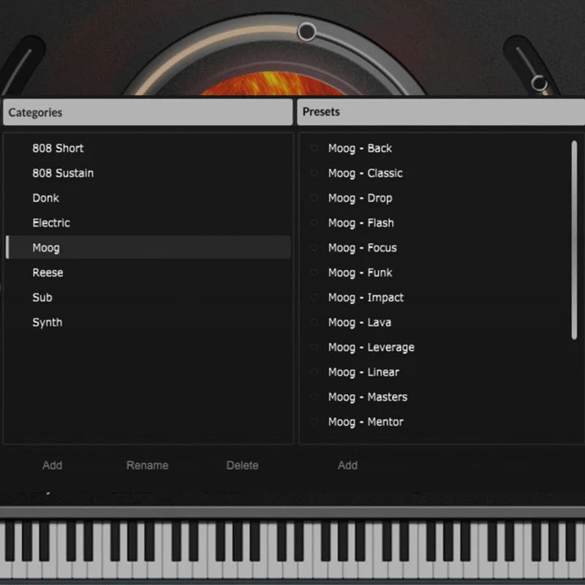Image resolution: width=585 pixels, height=585 pixels.
Task: Open the 808 Sustain category
Action: click(63, 173)
